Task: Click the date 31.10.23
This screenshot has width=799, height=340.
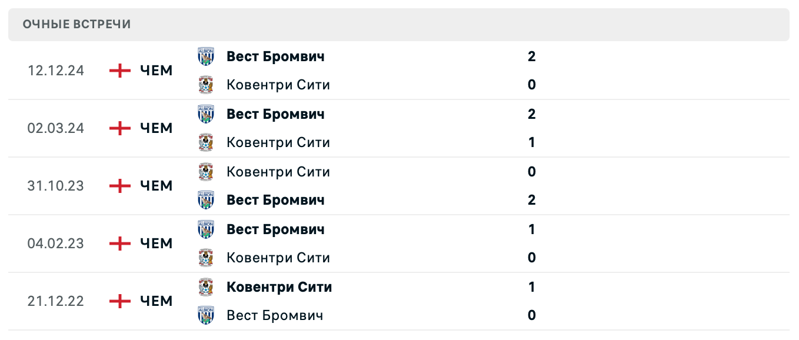Action: (x=56, y=185)
